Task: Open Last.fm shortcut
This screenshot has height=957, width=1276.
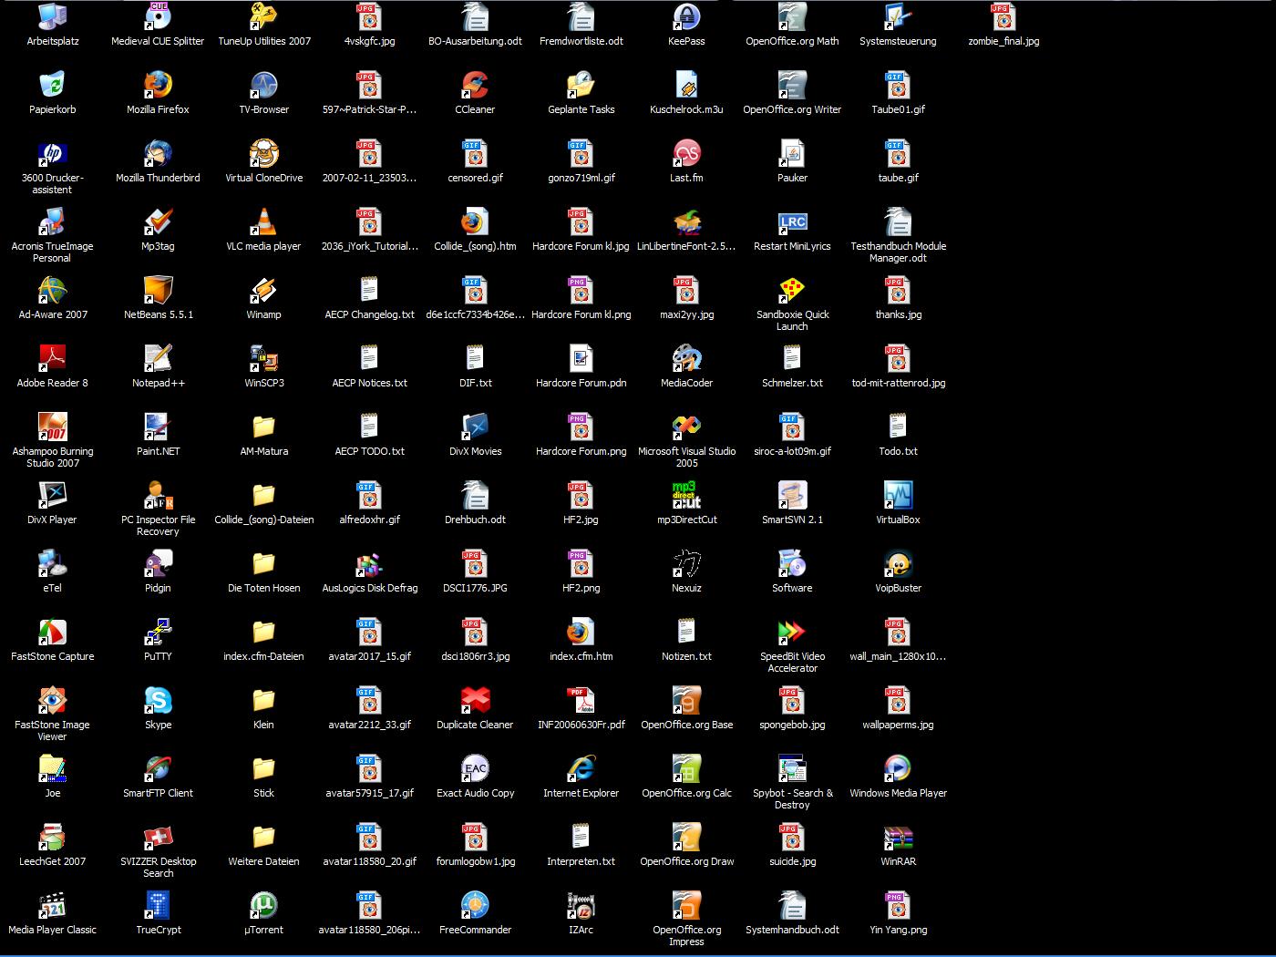Action: pos(687,153)
